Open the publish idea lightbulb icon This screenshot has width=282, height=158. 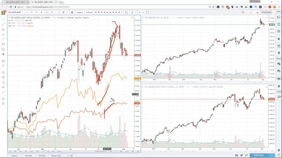(132, 12)
